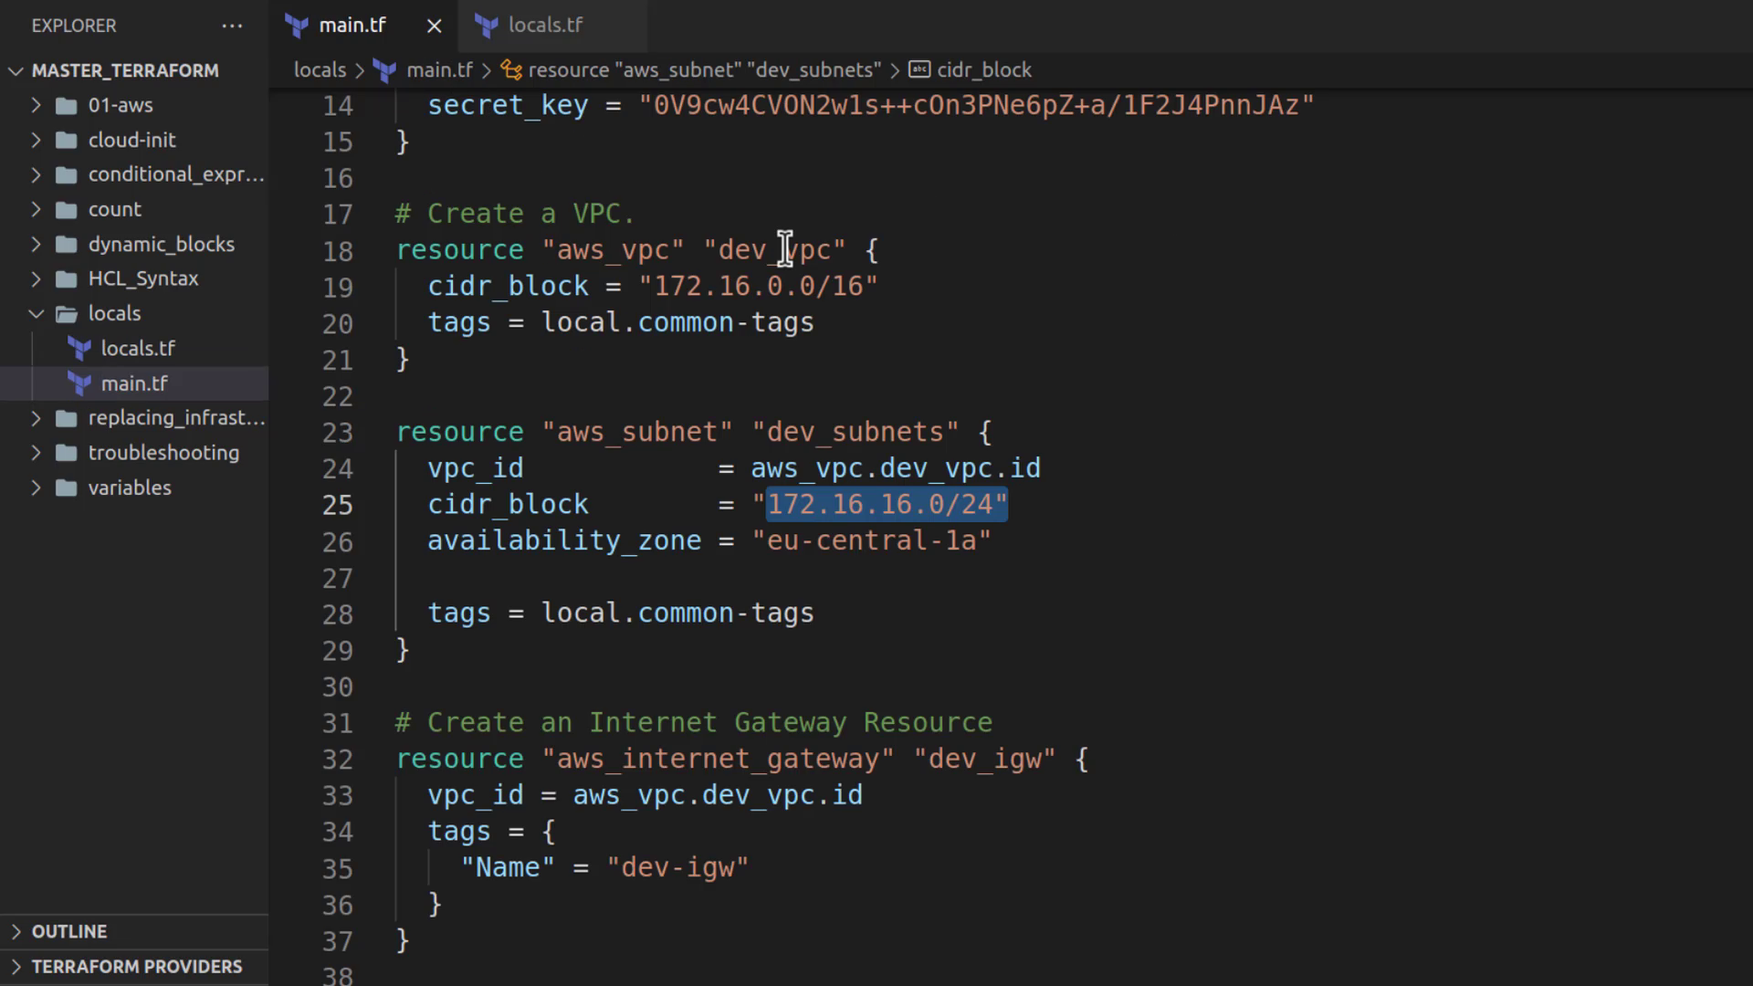Click the resource symbol icon in breadcrumb
Viewport: 1753px width, 986px height.
point(511,70)
